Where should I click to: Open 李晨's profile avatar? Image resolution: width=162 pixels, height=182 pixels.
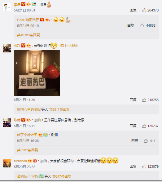[7, 7]
